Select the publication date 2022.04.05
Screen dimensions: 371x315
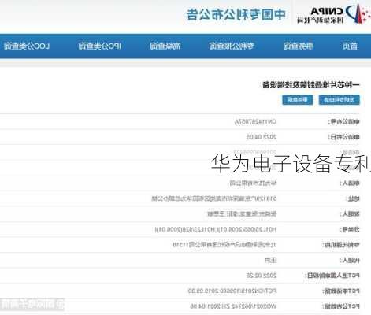[x=262, y=137]
